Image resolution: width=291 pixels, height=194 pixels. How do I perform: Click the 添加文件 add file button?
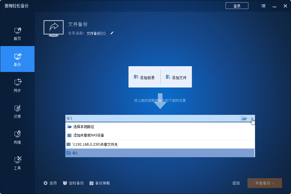click(176, 77)
